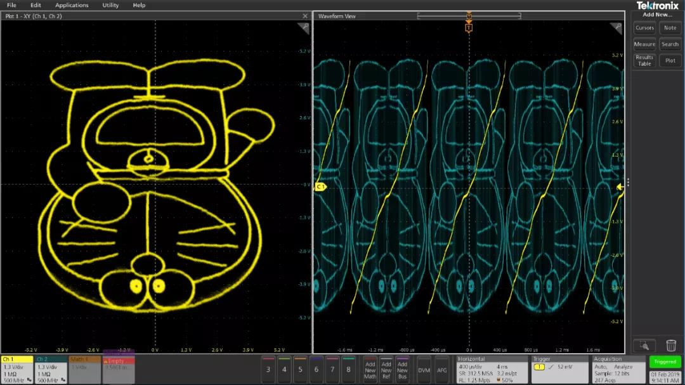Click Add New Math
This screenshot has height=385, width=685.
[x=370, y=370]
